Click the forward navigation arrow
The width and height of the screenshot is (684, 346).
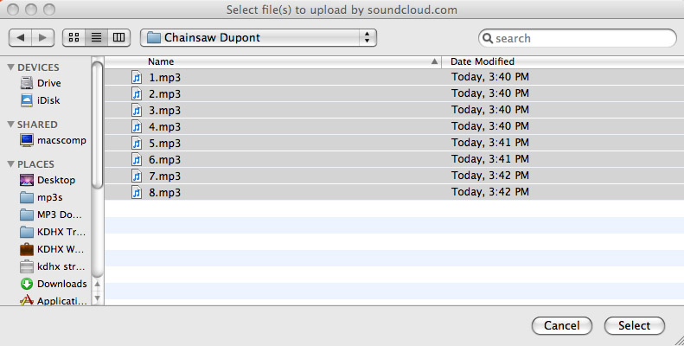pos(44,38)
